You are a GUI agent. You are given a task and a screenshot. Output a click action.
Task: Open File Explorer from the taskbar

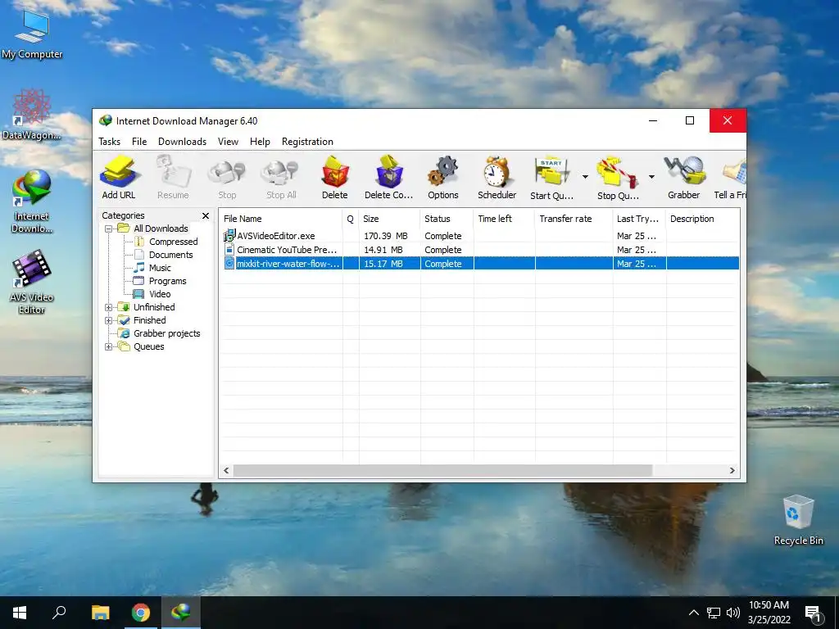tap(100, 613)
